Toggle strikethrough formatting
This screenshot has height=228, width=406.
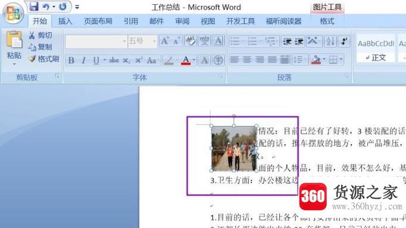click(114, 61)
